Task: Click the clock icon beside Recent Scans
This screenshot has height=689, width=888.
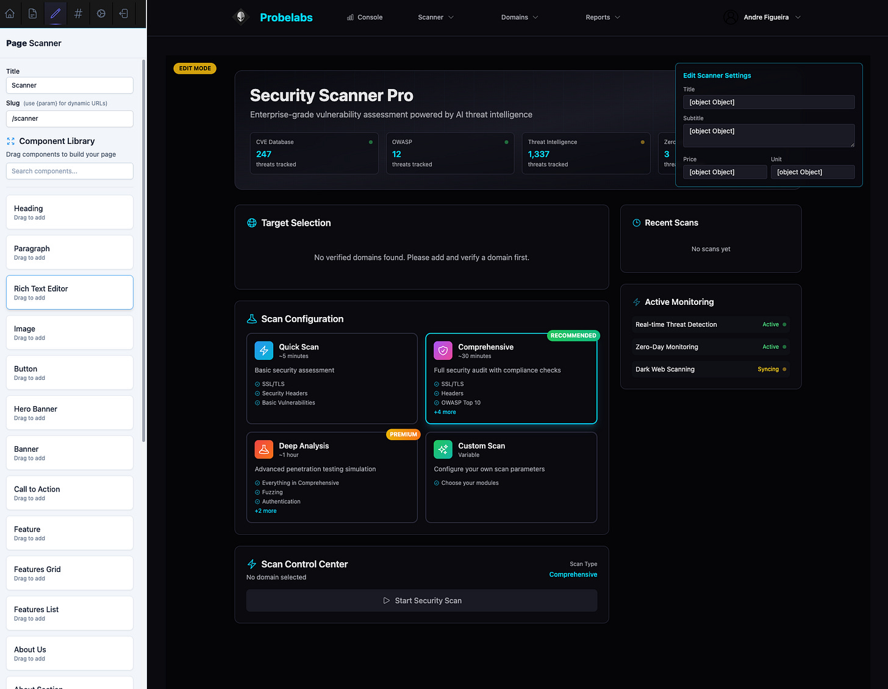Action: click(637, 223)
